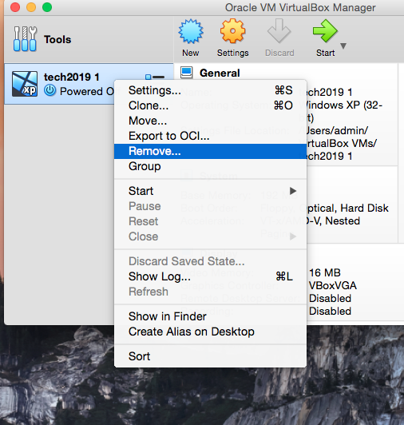The height and width of the screenshot is (425, 404).
Task: Click Refresh in the context menu
Action: [210, 292]
